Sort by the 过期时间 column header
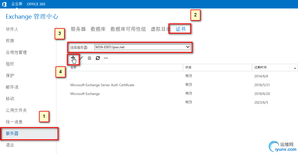 tap(275, 68)
